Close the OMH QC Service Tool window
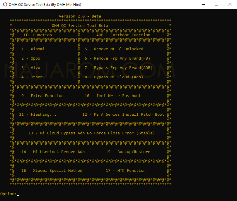Image resolution: width=237 pixels, height=201 pixels. click(230, 4)
